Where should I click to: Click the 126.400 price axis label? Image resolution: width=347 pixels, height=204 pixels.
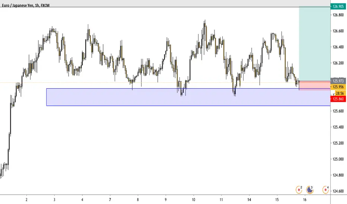[x=338, y=47]
